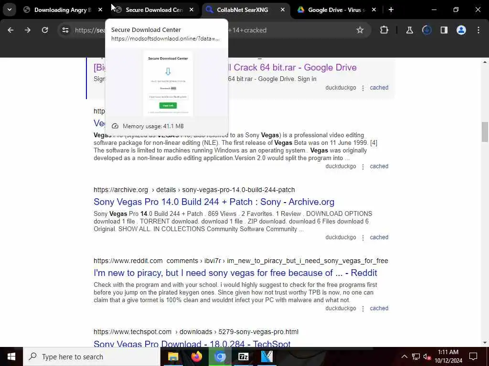Click the scrollbar down arrow
The image size is (489, 366).
point(485,343)
